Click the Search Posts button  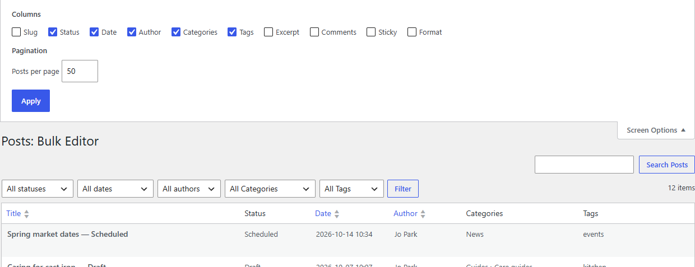coord(667,165)
